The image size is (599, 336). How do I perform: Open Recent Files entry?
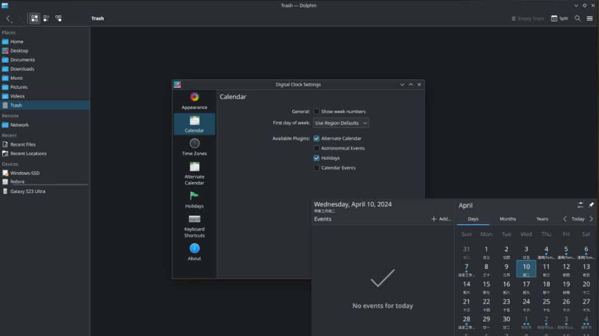point(45,144)
